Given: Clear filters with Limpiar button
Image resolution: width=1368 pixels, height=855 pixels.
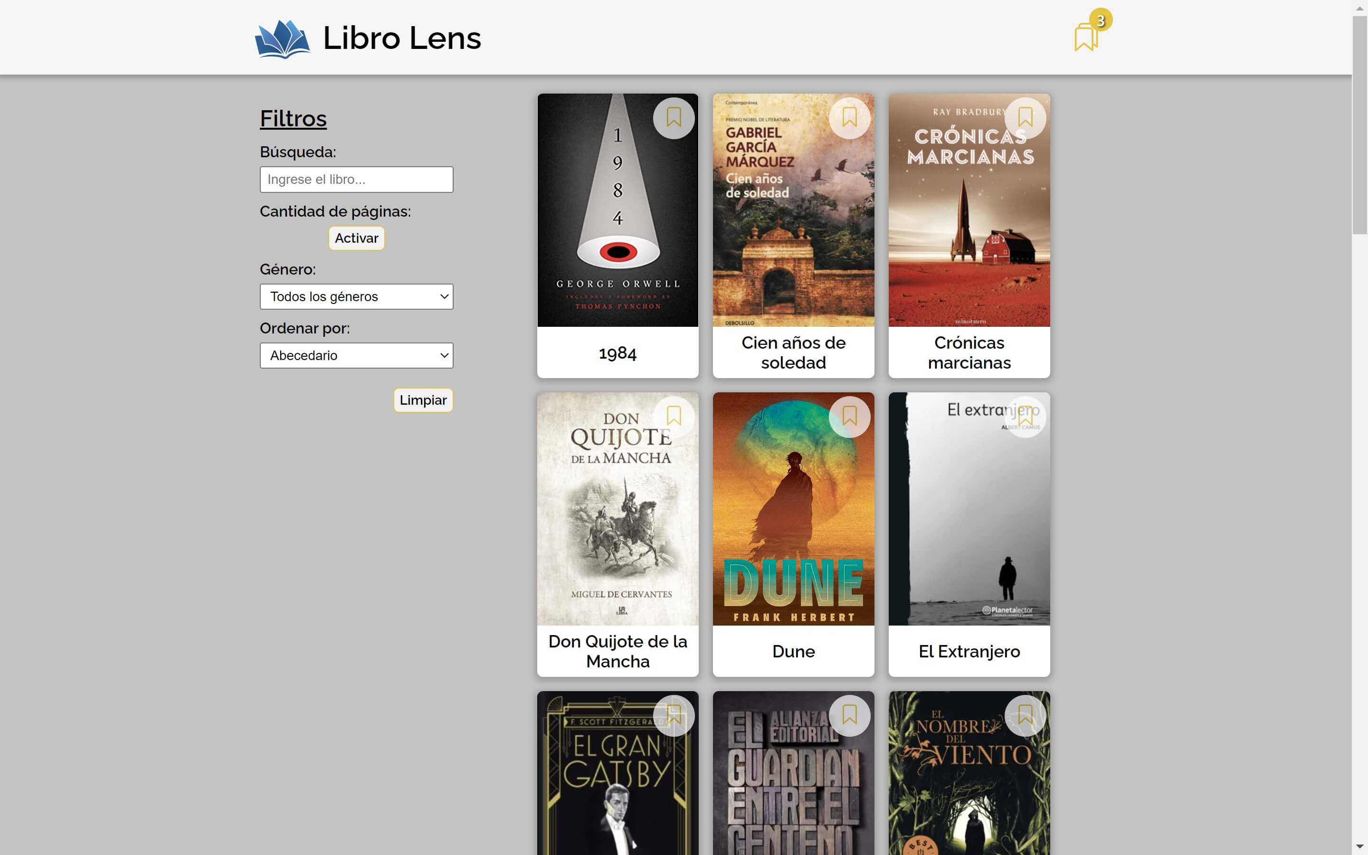Looking at the screenshot, I should (x=423, y=400).
